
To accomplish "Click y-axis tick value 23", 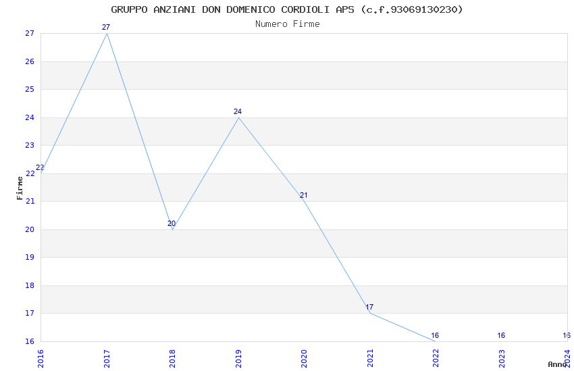I will click(30, 145).
